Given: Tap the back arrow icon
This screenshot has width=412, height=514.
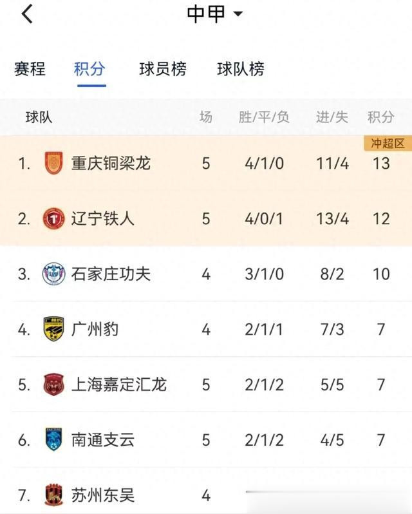Looking at the screenshot, I should (27, 14).
